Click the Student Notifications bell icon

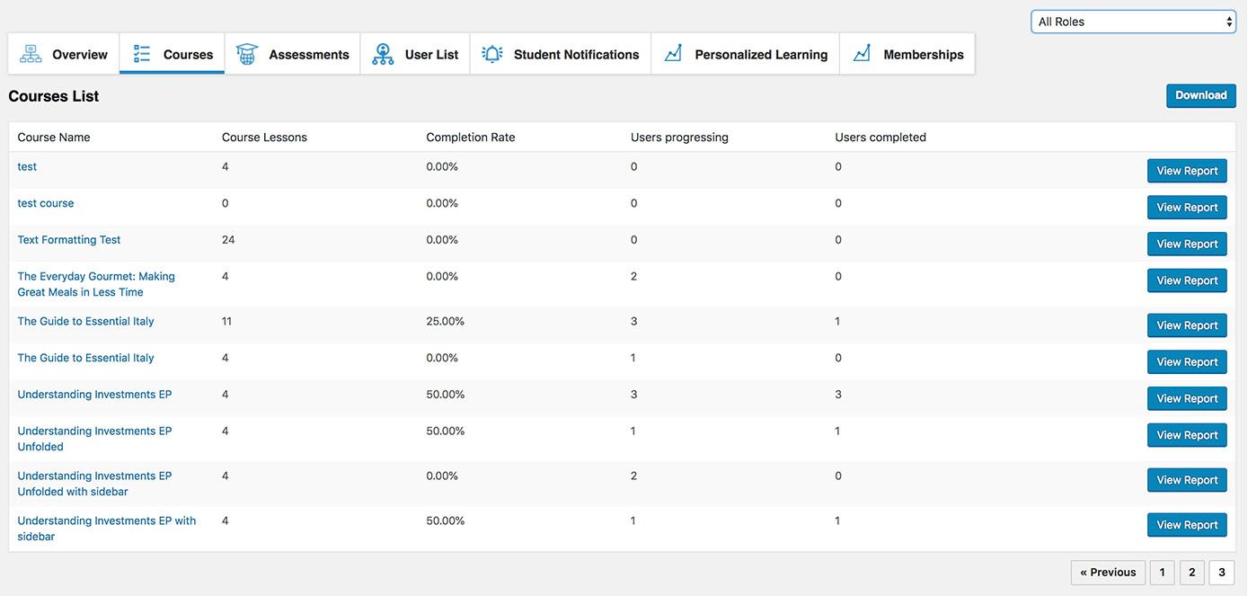tap(492, 54)
